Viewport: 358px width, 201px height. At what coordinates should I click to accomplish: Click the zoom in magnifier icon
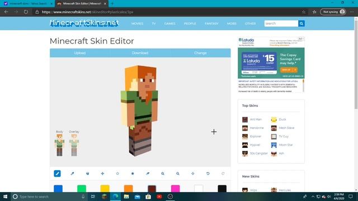[x=163, y=174]
